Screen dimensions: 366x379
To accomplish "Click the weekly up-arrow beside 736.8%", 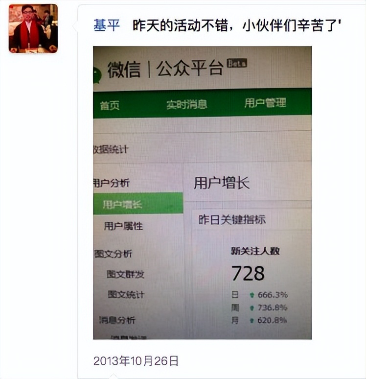I will 252,308.
